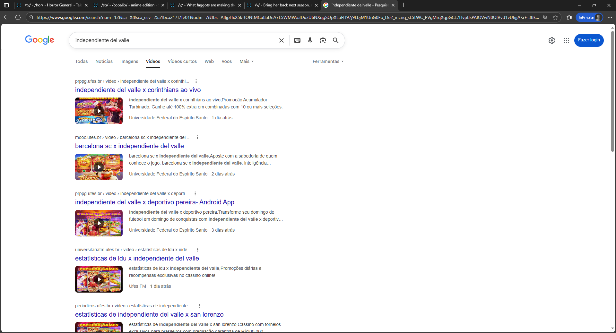Close the independiente del valle Pesquisa tab
The image size is (616, 333).
393,5
